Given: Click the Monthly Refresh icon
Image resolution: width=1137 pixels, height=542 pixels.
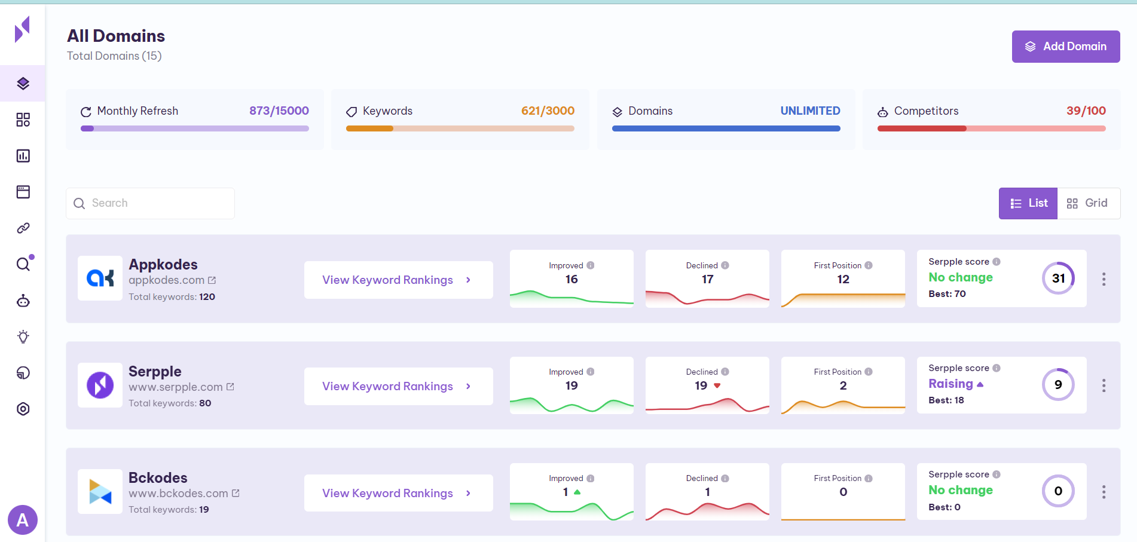Looking at the screenshot, I should (86, 112).
